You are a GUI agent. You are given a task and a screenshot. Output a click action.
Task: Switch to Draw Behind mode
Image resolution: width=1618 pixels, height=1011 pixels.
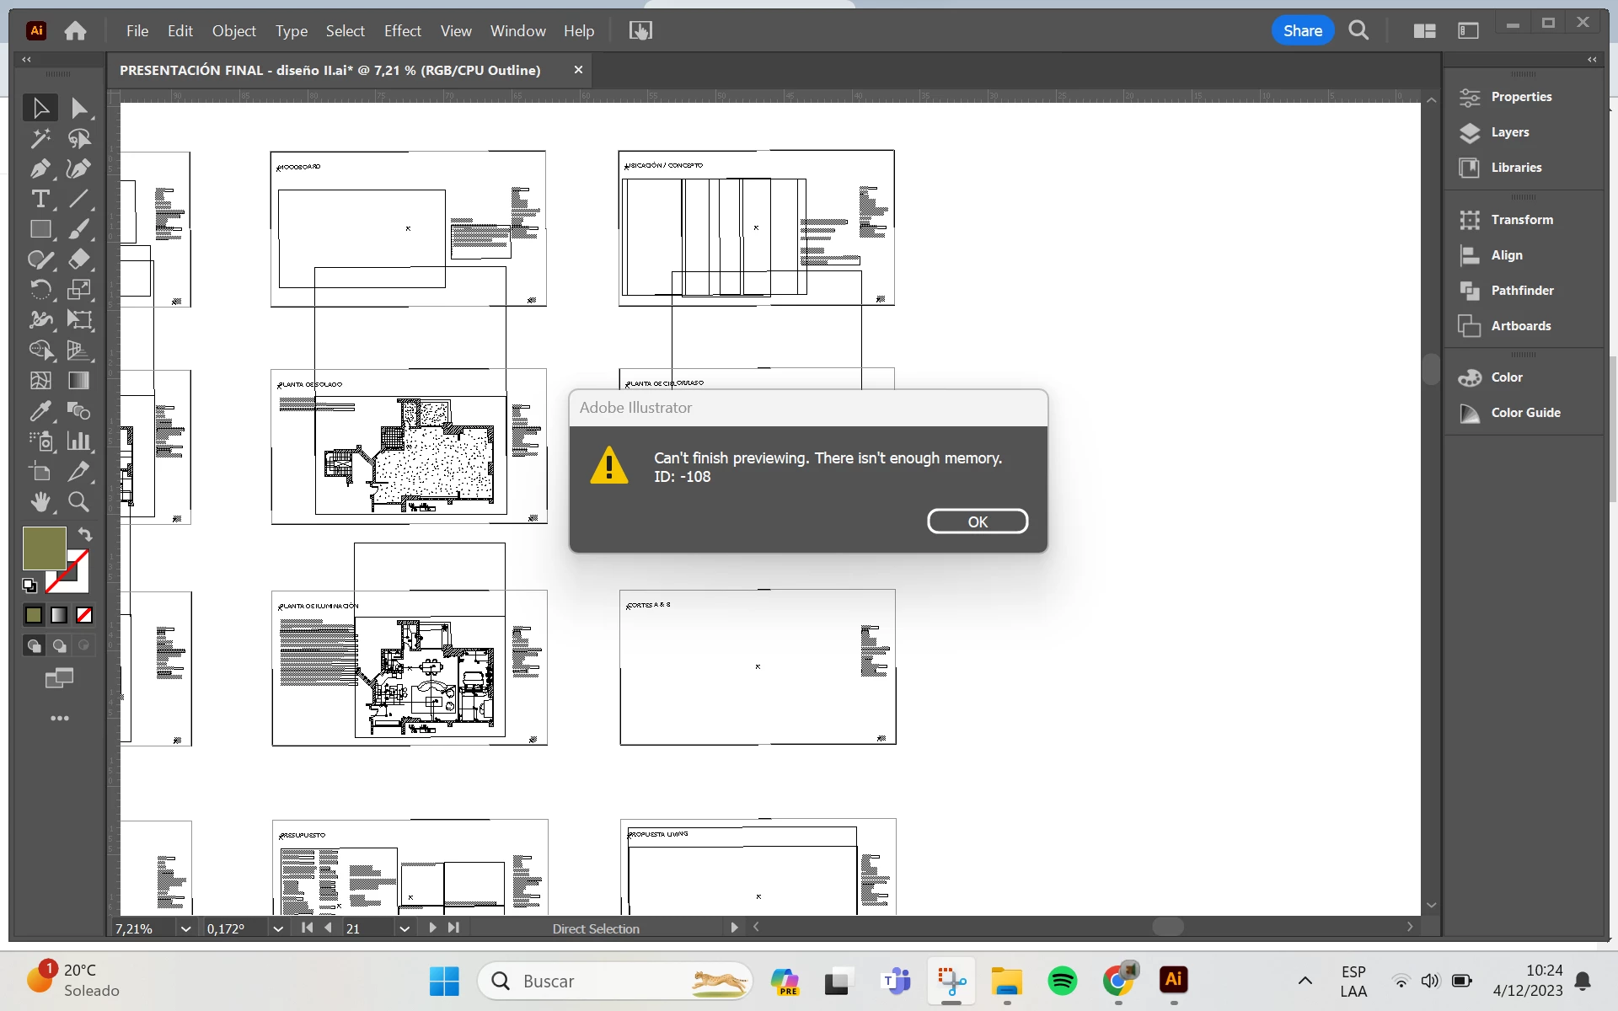pos(59,646)
